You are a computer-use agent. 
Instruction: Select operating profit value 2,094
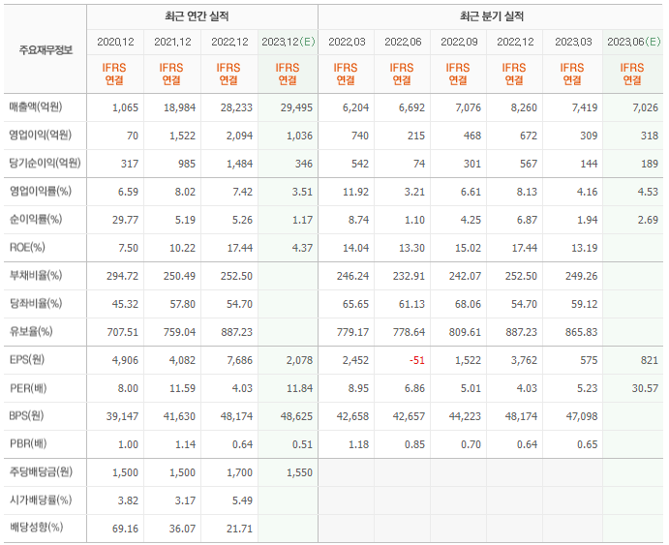(240, 136)
